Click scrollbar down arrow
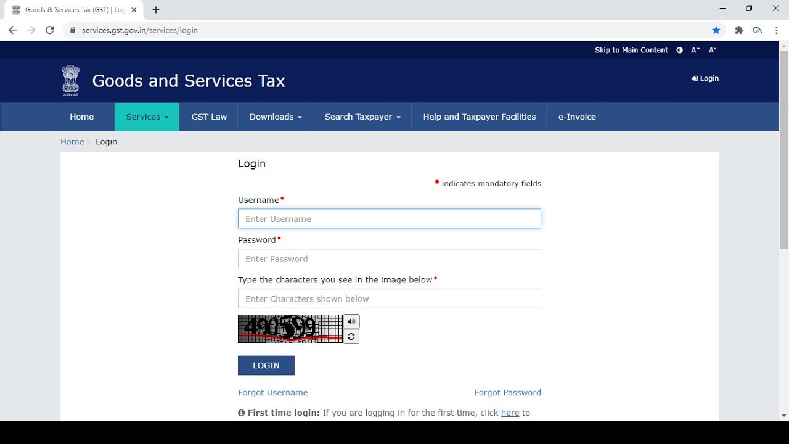Viewport: 789px width, 444px height. coord(784,416)
